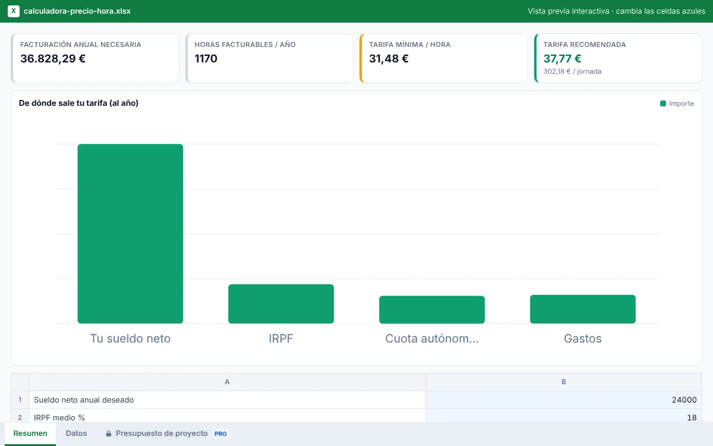Click the chart title 'De dónde sale tu tarifa'

(x=78, y=103)
